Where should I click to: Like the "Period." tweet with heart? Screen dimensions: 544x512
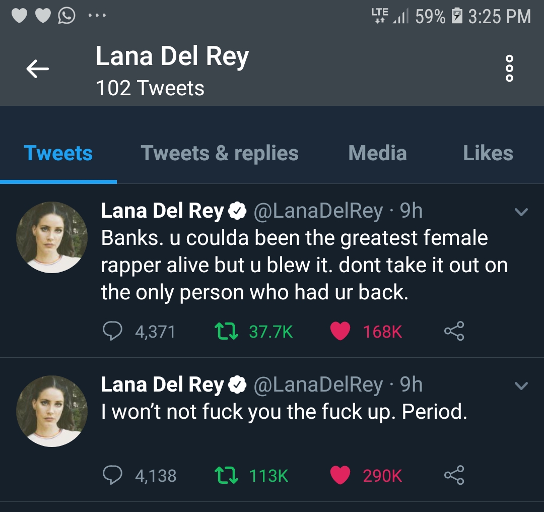[x=341, y=475]
